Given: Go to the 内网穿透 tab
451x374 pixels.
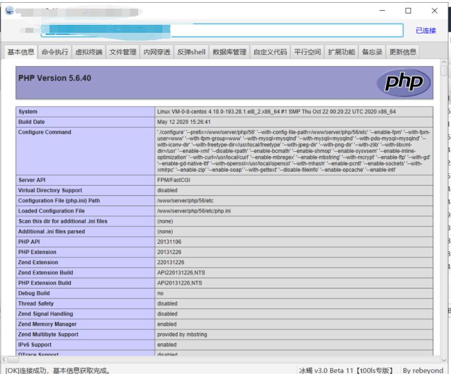Looking at the screenshot, I should click(x=157, y=52).
